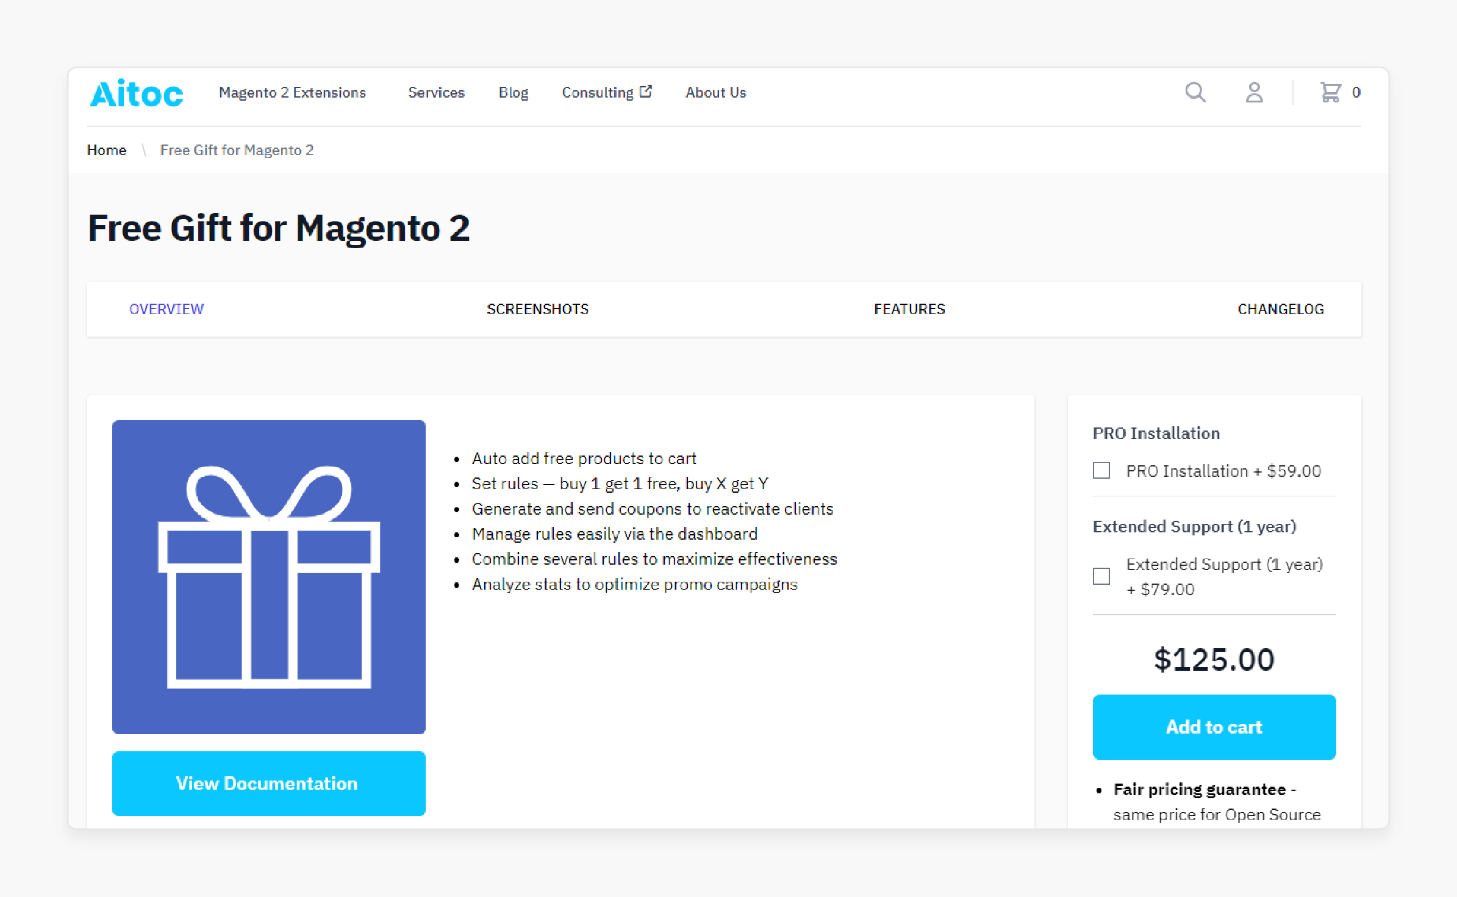Click the Add to cart button
1457x897 pixels.
pos(1214,725)
